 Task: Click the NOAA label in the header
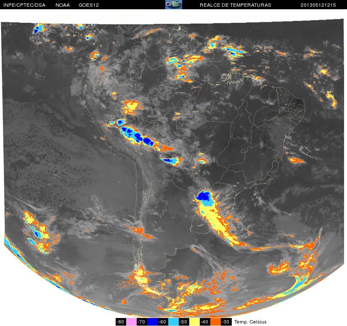(x=63, y=5)
